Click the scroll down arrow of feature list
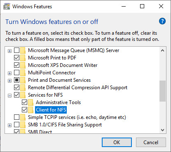The width and height of the screenshot is (171, 152). [163, 130]
